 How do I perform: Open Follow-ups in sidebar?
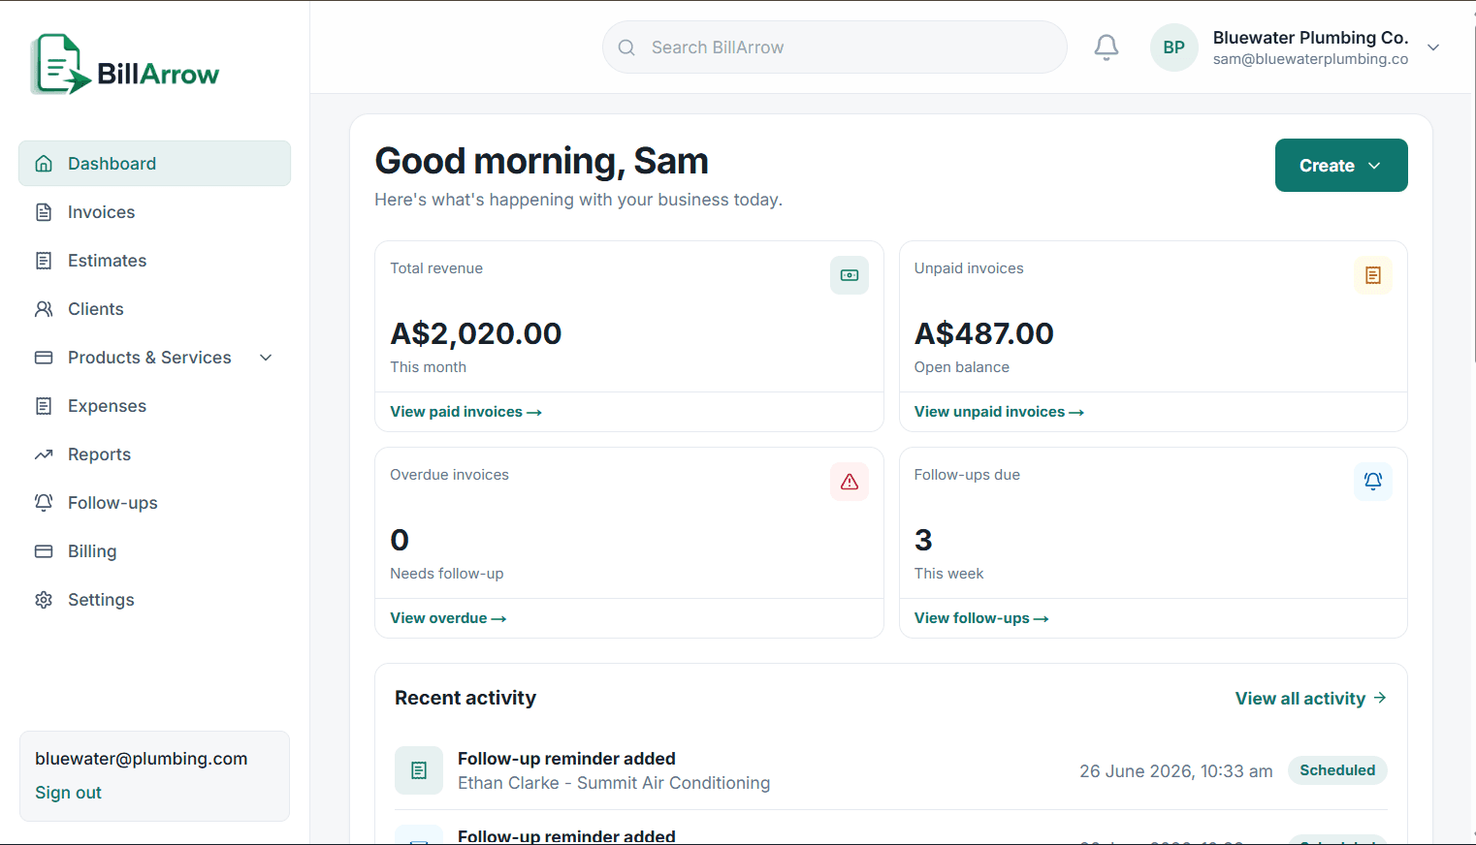pyautogui.click(x=154, y=503)
